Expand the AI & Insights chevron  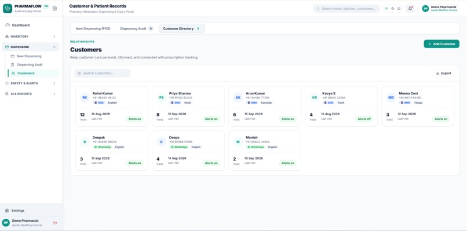pyautogui.click(x=54, y=94)
